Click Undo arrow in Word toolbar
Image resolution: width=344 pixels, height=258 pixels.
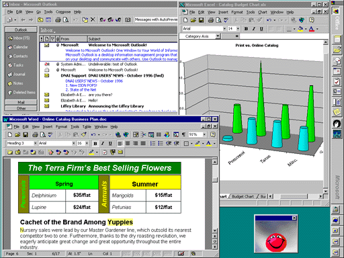point(93,135)
